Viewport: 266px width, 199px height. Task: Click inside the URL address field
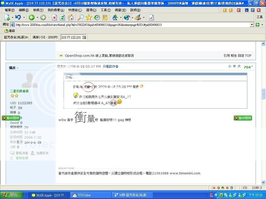pos(130,25)
